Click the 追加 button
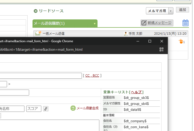The height and width of the screenshot is (131, 194). [x=182, y=10]
